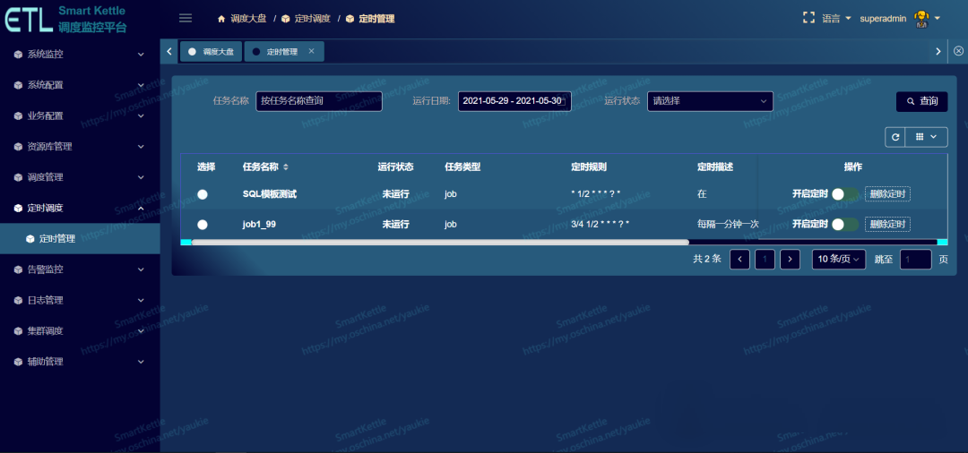Click 共 2 条 total count text
968x453 pixels.
tap(707, 260)
